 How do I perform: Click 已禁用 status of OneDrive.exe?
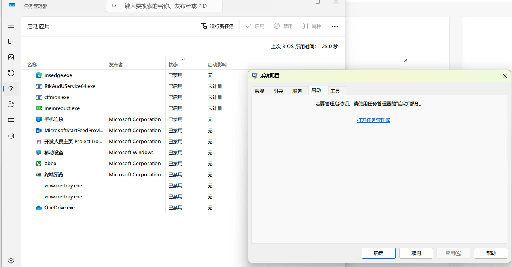point(176,208)
